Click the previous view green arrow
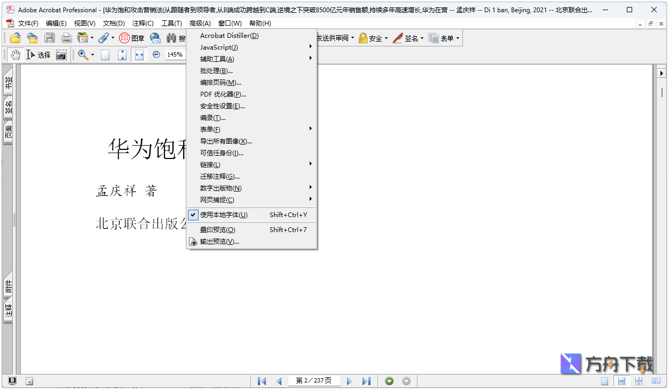This screenshot has width=669, height=390. click(389, 381)
